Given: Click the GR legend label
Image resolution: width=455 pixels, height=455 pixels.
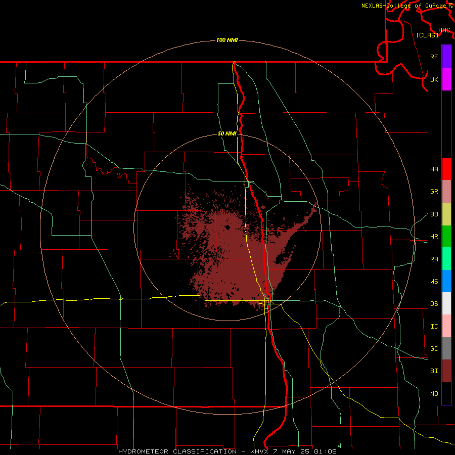Looking at the screenshot, I should pyautogui.click(x=434, y=192).
